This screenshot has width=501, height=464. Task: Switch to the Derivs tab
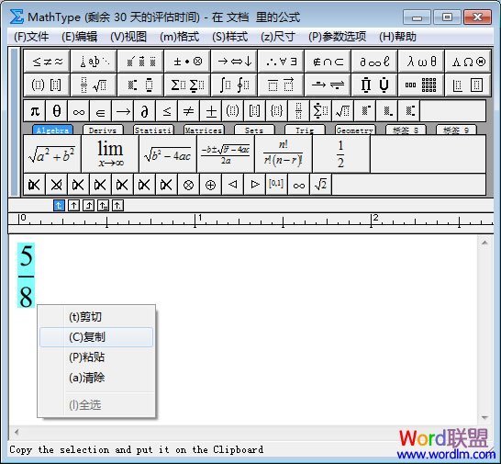[x=103, y=130]
